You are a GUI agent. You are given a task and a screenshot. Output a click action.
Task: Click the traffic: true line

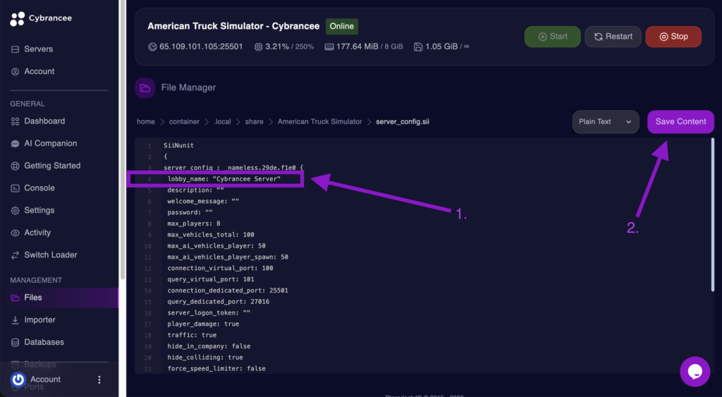point(192,335)
